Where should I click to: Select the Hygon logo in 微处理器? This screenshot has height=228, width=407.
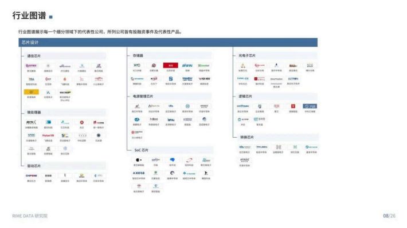click(48, 135)
